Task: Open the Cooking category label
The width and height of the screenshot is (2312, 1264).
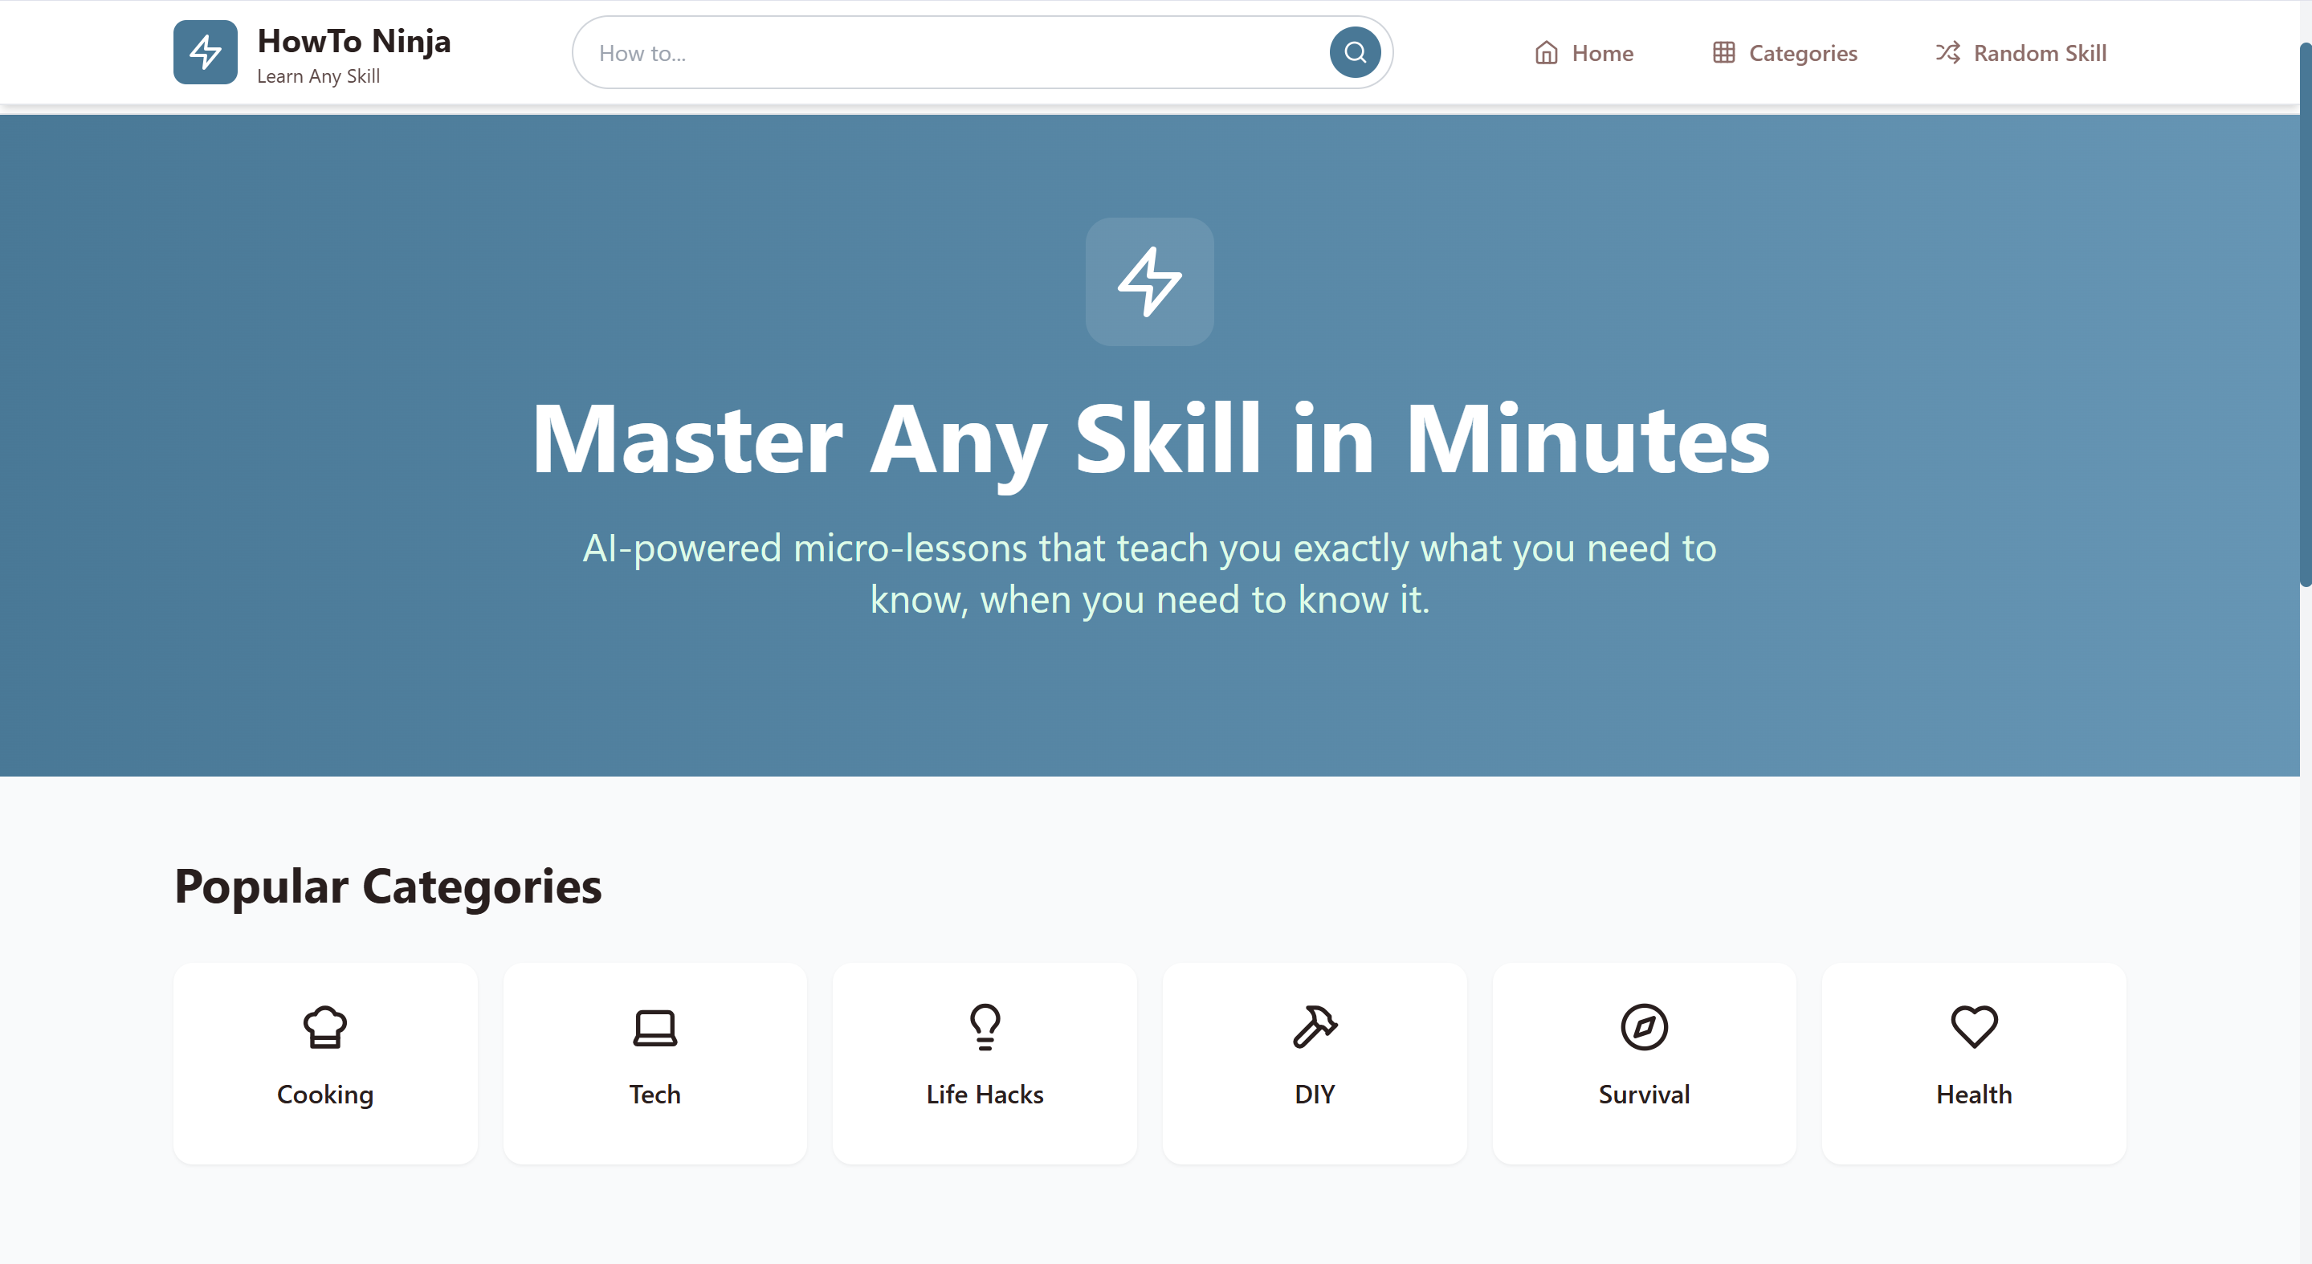Action: click(325, 1095)
